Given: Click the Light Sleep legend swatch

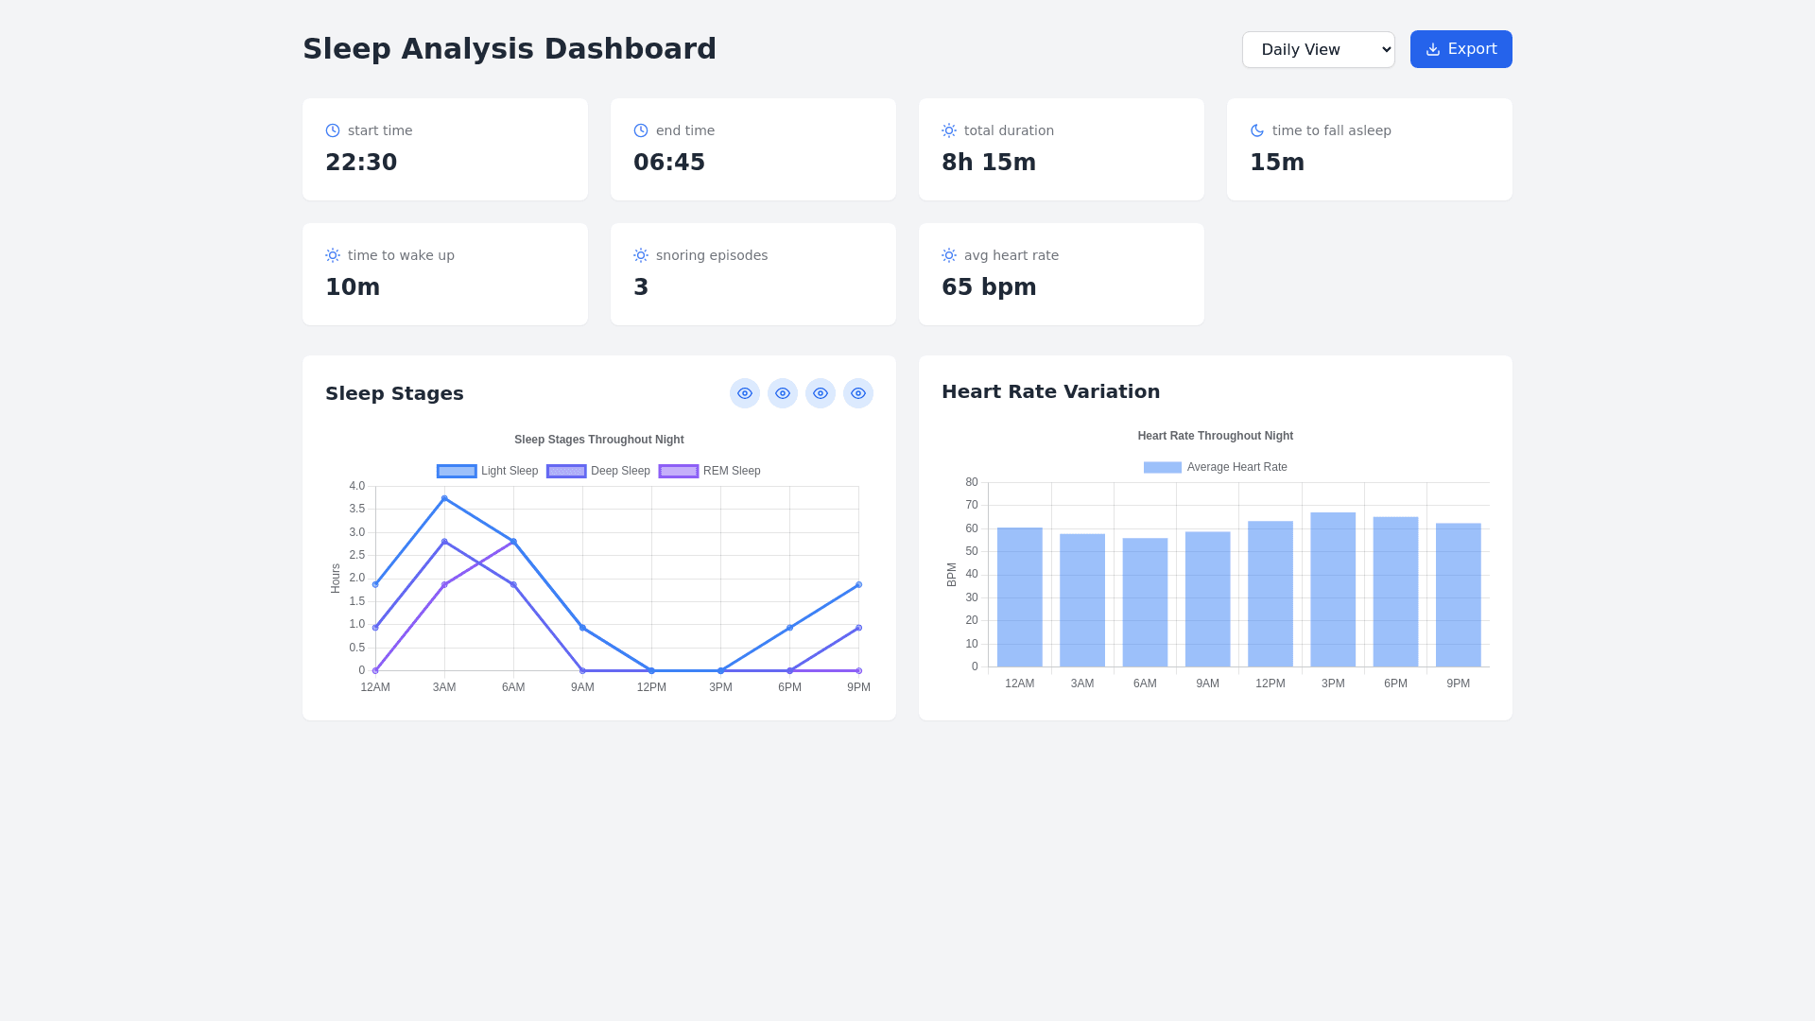Looking at the screenshot, I should 457,471.
